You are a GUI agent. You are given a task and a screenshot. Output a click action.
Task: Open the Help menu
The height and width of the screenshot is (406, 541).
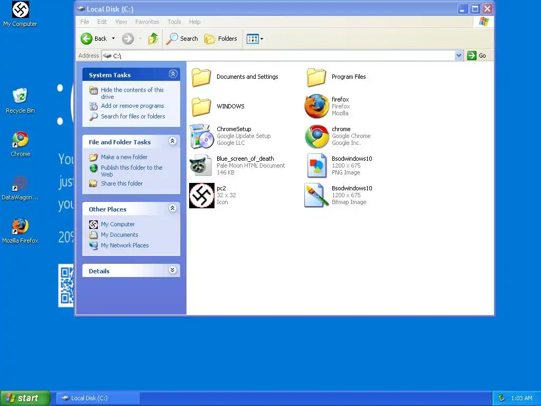tap(194, 22)
